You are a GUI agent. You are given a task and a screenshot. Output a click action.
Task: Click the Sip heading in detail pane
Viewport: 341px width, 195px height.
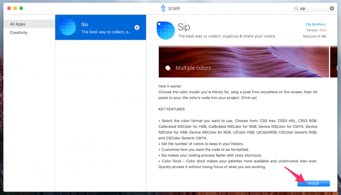[x=184, y=27]
